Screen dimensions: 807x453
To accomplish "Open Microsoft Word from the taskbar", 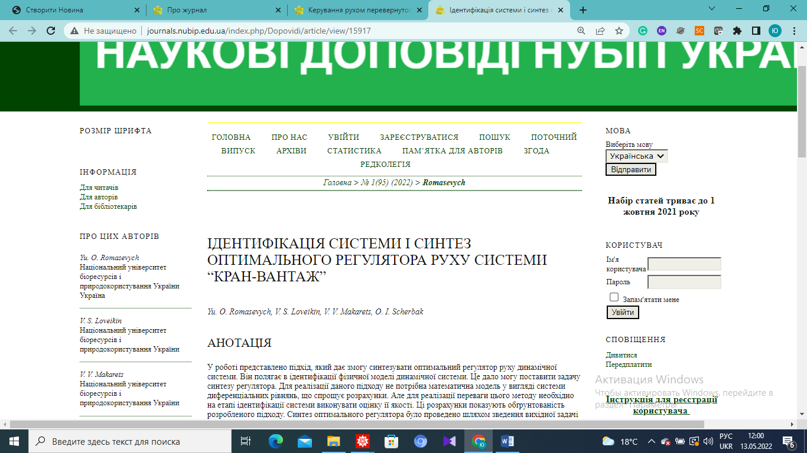I will tap(507, 441).
